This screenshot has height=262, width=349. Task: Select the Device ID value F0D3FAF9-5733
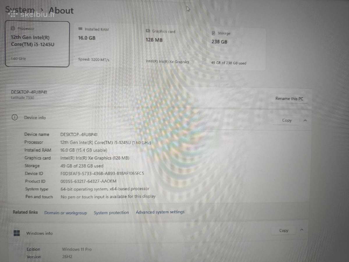coord(102,173)
